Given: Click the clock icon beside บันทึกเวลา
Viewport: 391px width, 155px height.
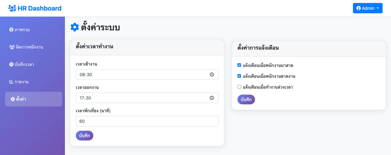Looking at the screenshot, I should 11,64.
